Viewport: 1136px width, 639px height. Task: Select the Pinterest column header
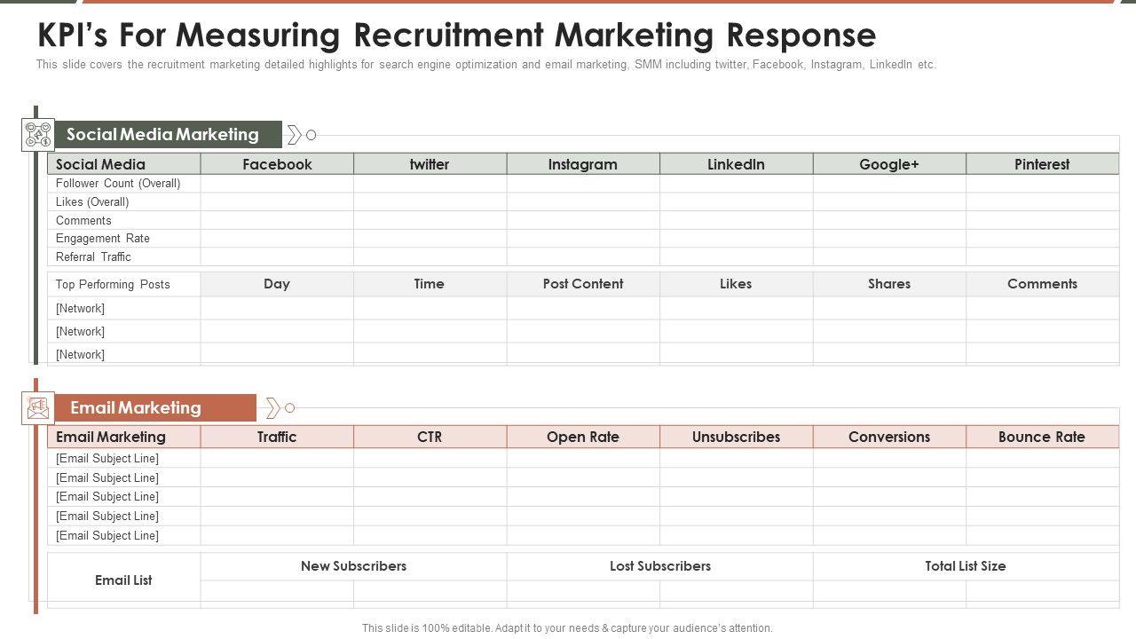[1042, 164]
